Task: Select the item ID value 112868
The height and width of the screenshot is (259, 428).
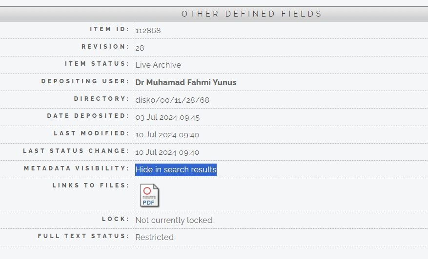Action: tap(148, 31)
